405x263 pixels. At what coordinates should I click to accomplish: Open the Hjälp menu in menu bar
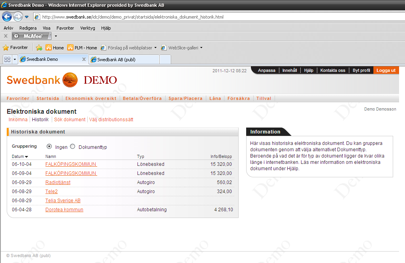point(106,28)
